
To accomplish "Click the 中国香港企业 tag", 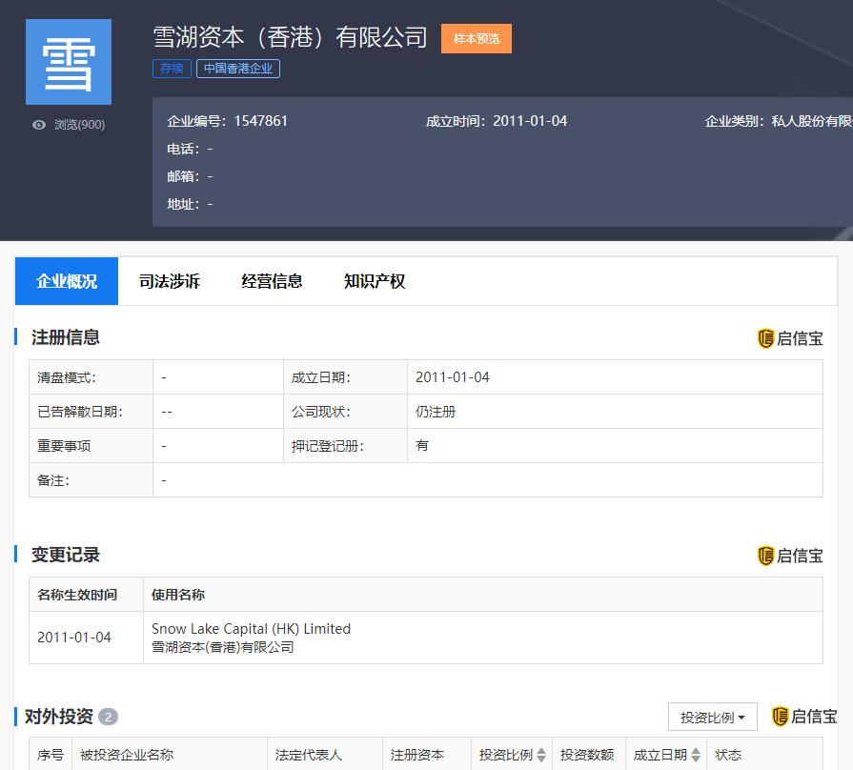I will 237,69.
